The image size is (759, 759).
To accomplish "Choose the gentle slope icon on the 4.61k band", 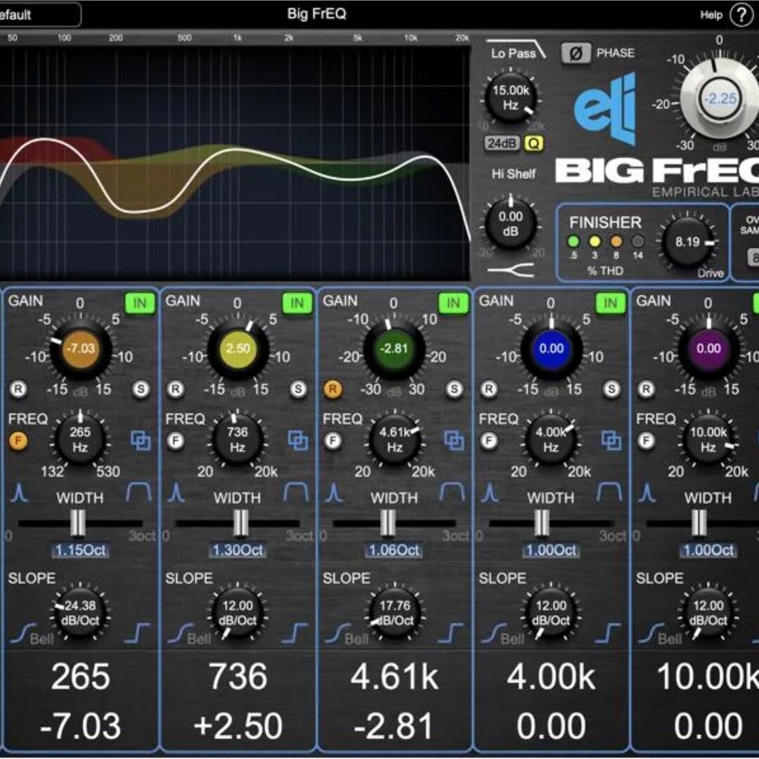I will 338,633.
